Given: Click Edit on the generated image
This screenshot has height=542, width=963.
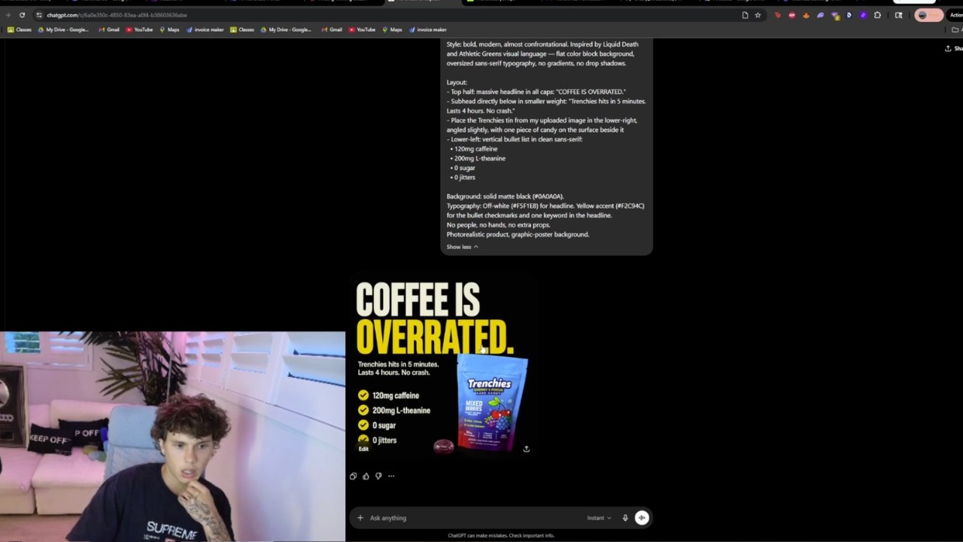Looking at the screenshot, I should 363,449.
